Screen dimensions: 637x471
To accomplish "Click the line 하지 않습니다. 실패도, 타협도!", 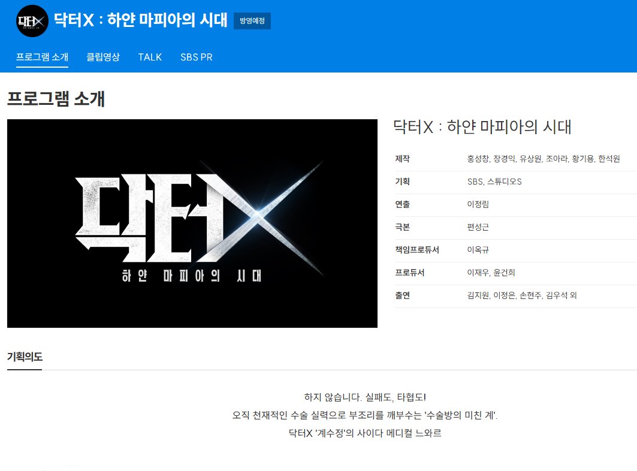I will (x=365, y=397).
